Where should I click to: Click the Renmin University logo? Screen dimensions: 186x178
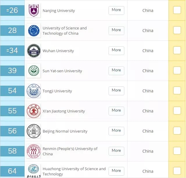point(33,151)
